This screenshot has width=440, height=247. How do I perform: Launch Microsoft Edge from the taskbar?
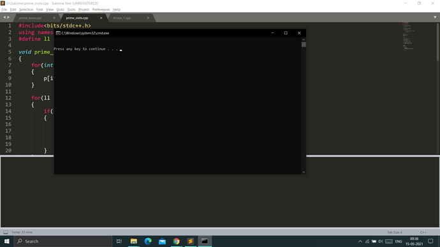(x=148, y=241)
